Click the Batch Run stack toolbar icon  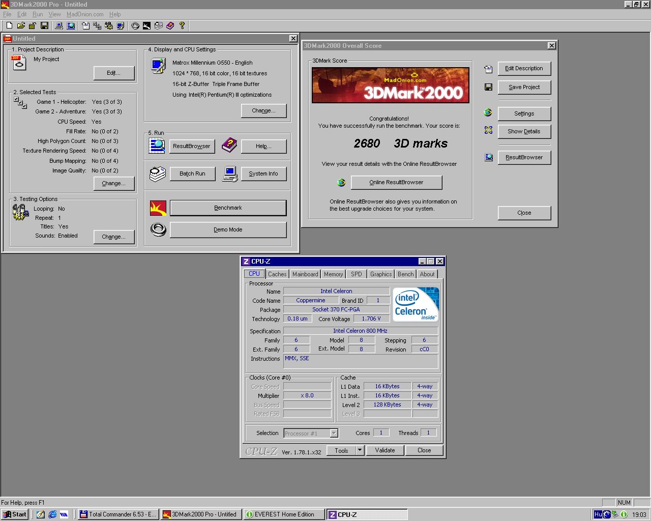pyautogui.click(x=159, y=25)
